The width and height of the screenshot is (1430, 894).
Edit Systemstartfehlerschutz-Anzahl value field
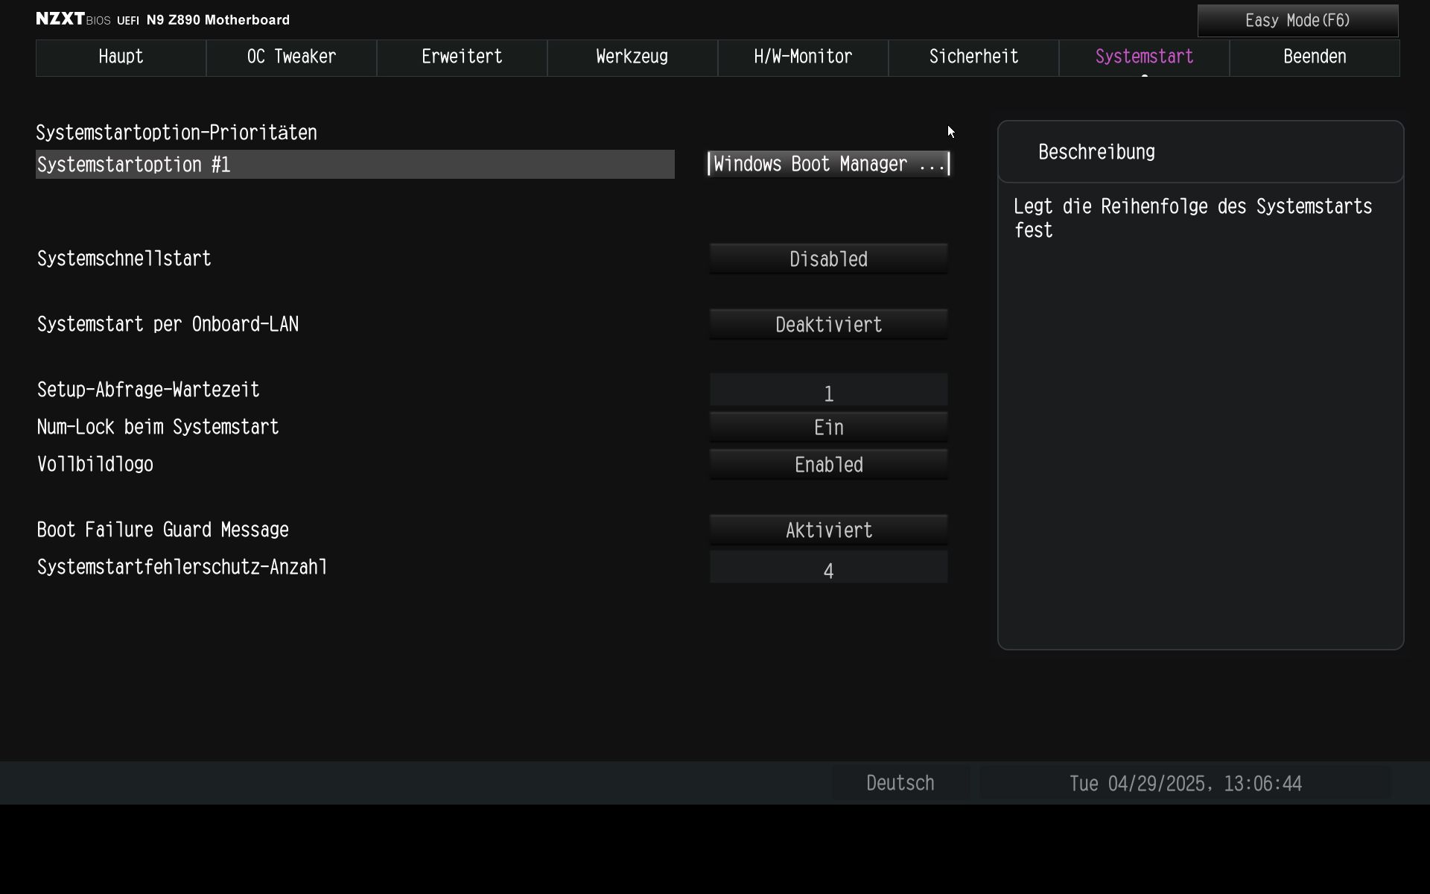point(828,568)
